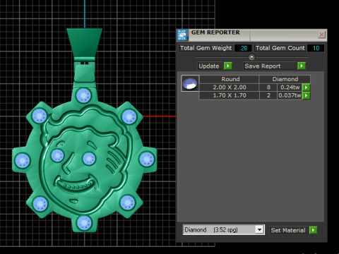The height and width of the screenshot is (254, 339).
Task: Click the green arrow beside Set Material
Action: (313, 230)
